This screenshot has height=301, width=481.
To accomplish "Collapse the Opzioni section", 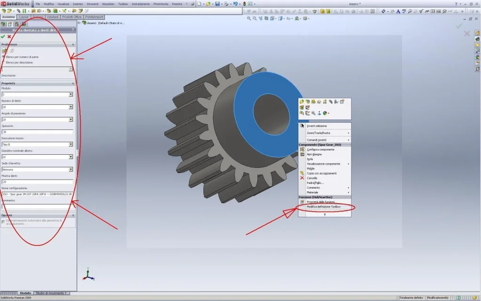I will tap(73, 215).
